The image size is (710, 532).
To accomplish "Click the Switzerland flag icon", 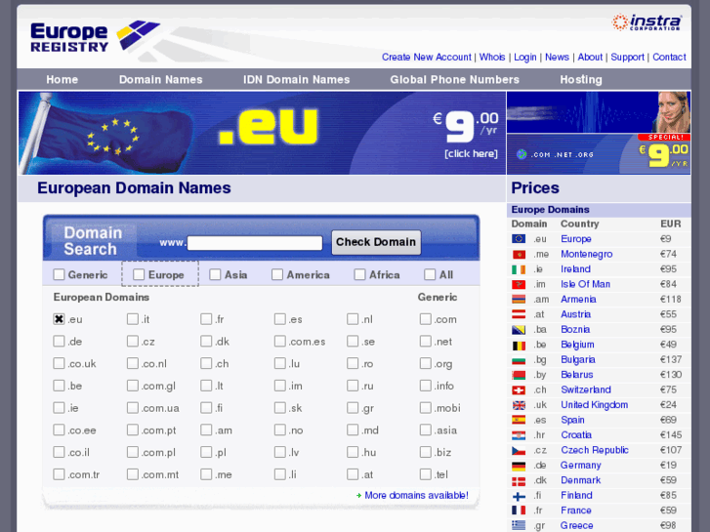I will click(x=519, y=389).
